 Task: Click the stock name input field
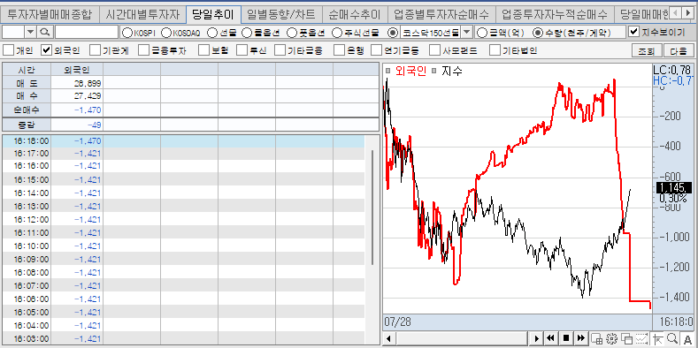[87, 32]
